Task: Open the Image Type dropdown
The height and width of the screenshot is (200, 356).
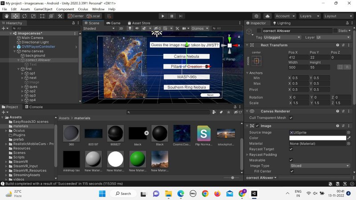Action: [x=320, y=166]
